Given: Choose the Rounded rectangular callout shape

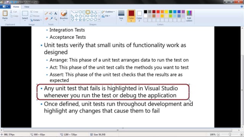Looking at the screenshot, I should 88,19.
